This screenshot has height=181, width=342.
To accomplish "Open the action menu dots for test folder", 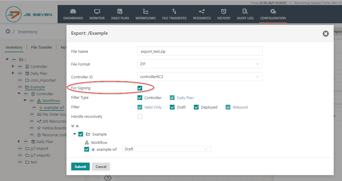I will 20,162.
